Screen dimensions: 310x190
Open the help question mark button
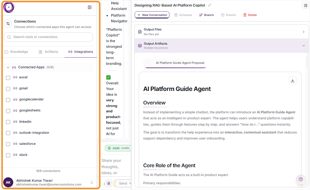(x=301, y=179)
